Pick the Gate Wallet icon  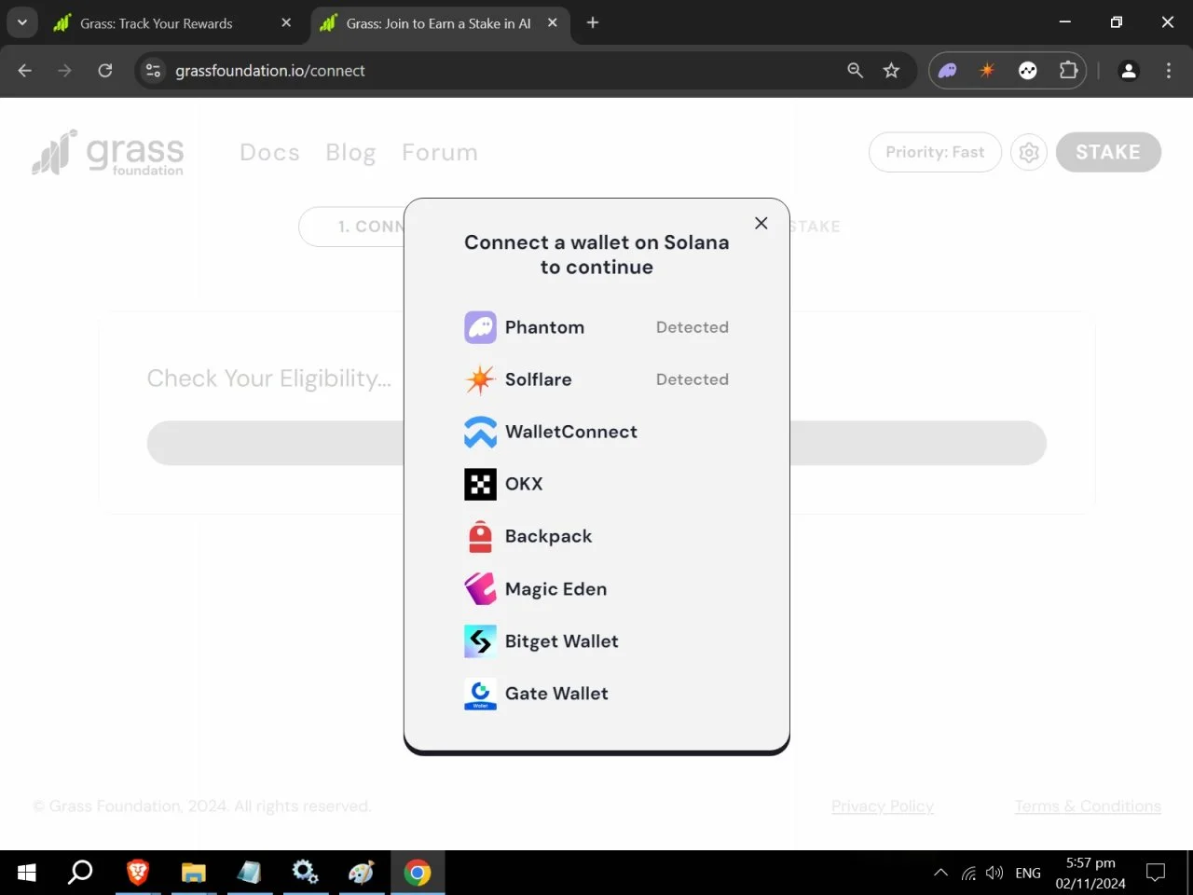pos(480,693)
